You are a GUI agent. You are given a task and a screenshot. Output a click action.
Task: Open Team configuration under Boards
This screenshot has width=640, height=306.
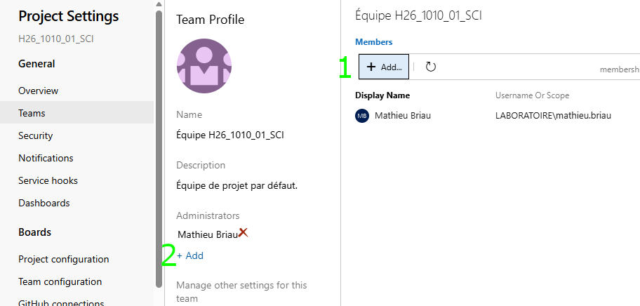(60, 281)
